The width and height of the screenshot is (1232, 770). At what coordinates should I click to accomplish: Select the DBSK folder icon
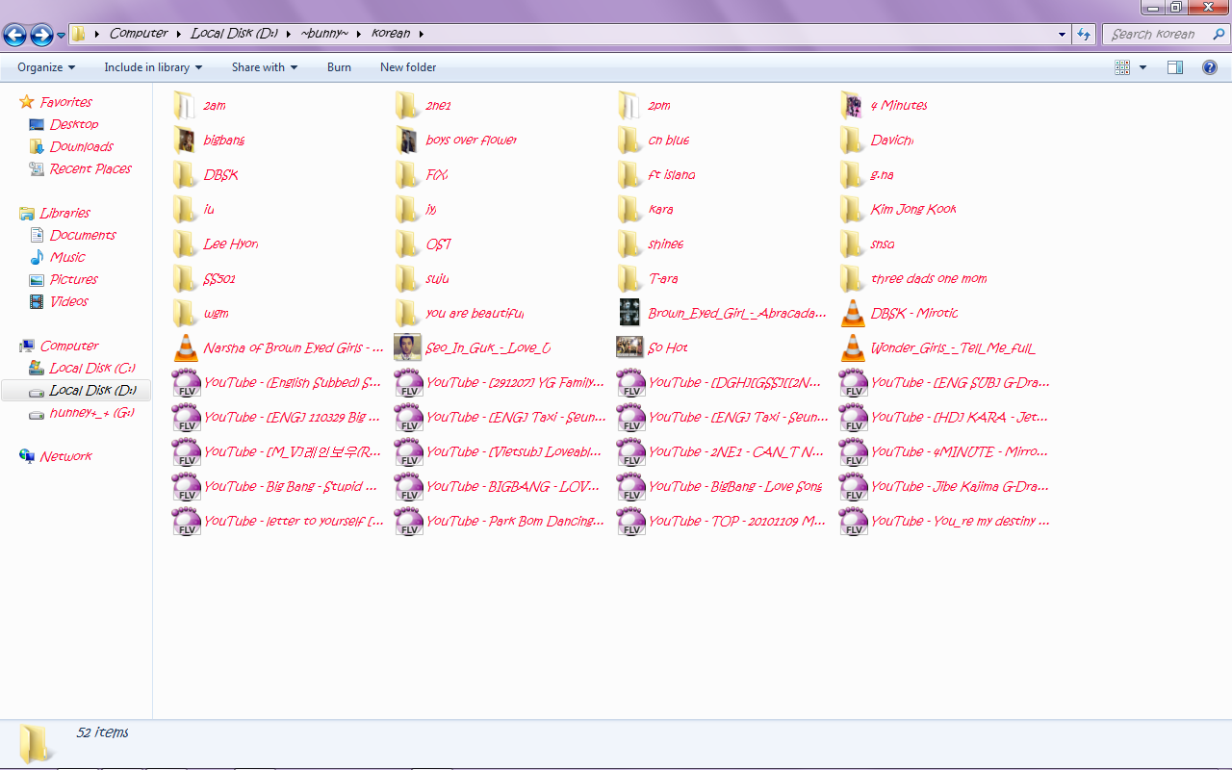pyautogui.click(x=184, y=174)
